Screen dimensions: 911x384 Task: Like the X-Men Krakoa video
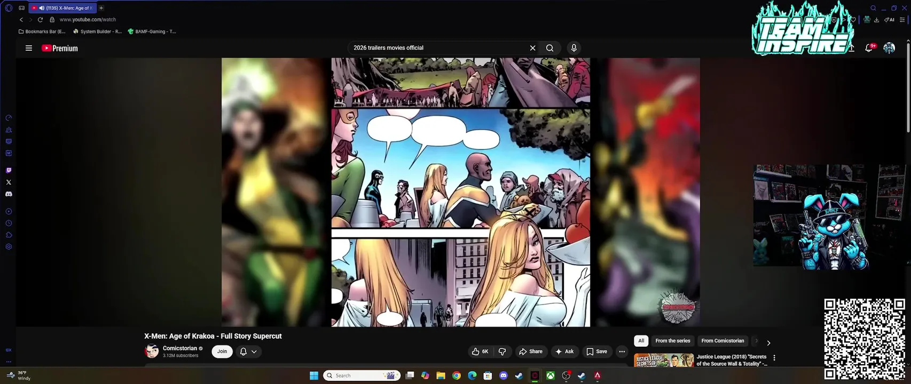point(480,351)
